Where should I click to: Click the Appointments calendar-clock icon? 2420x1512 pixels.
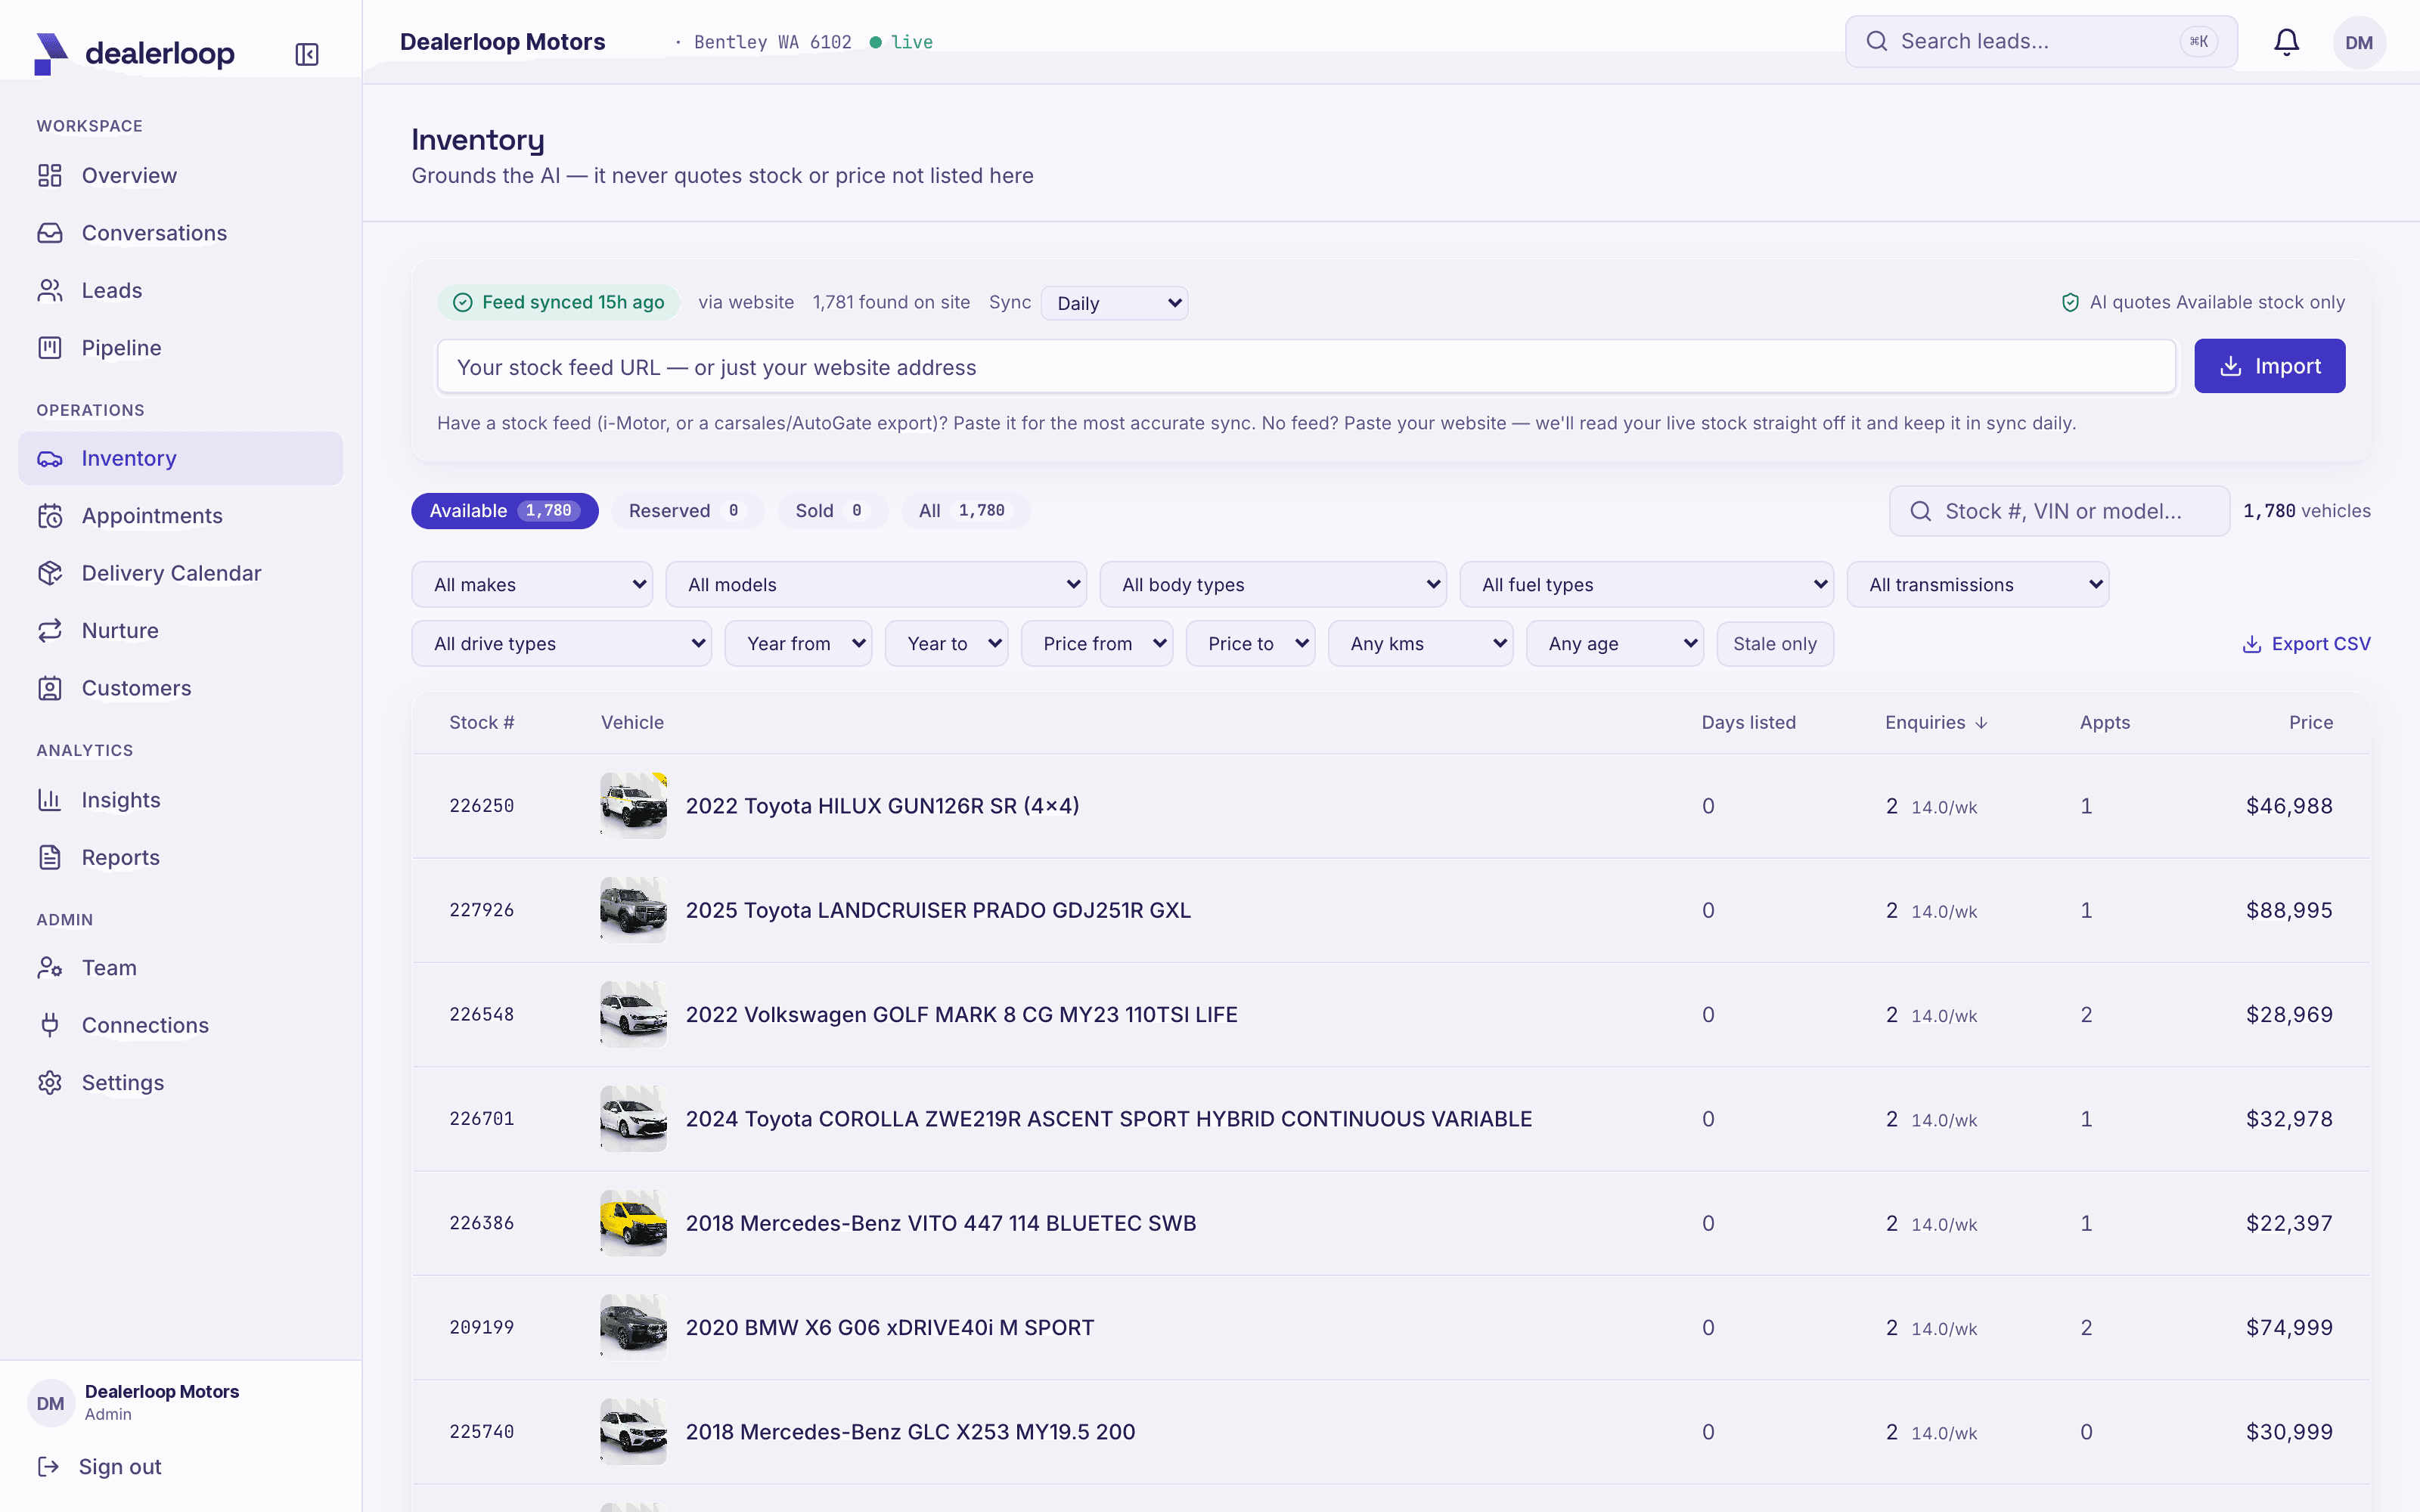pyautogui.click(x=50, y=516)
